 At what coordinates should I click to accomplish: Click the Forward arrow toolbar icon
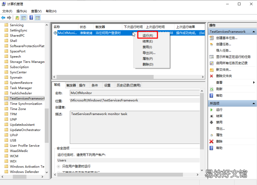coord(9,17)
